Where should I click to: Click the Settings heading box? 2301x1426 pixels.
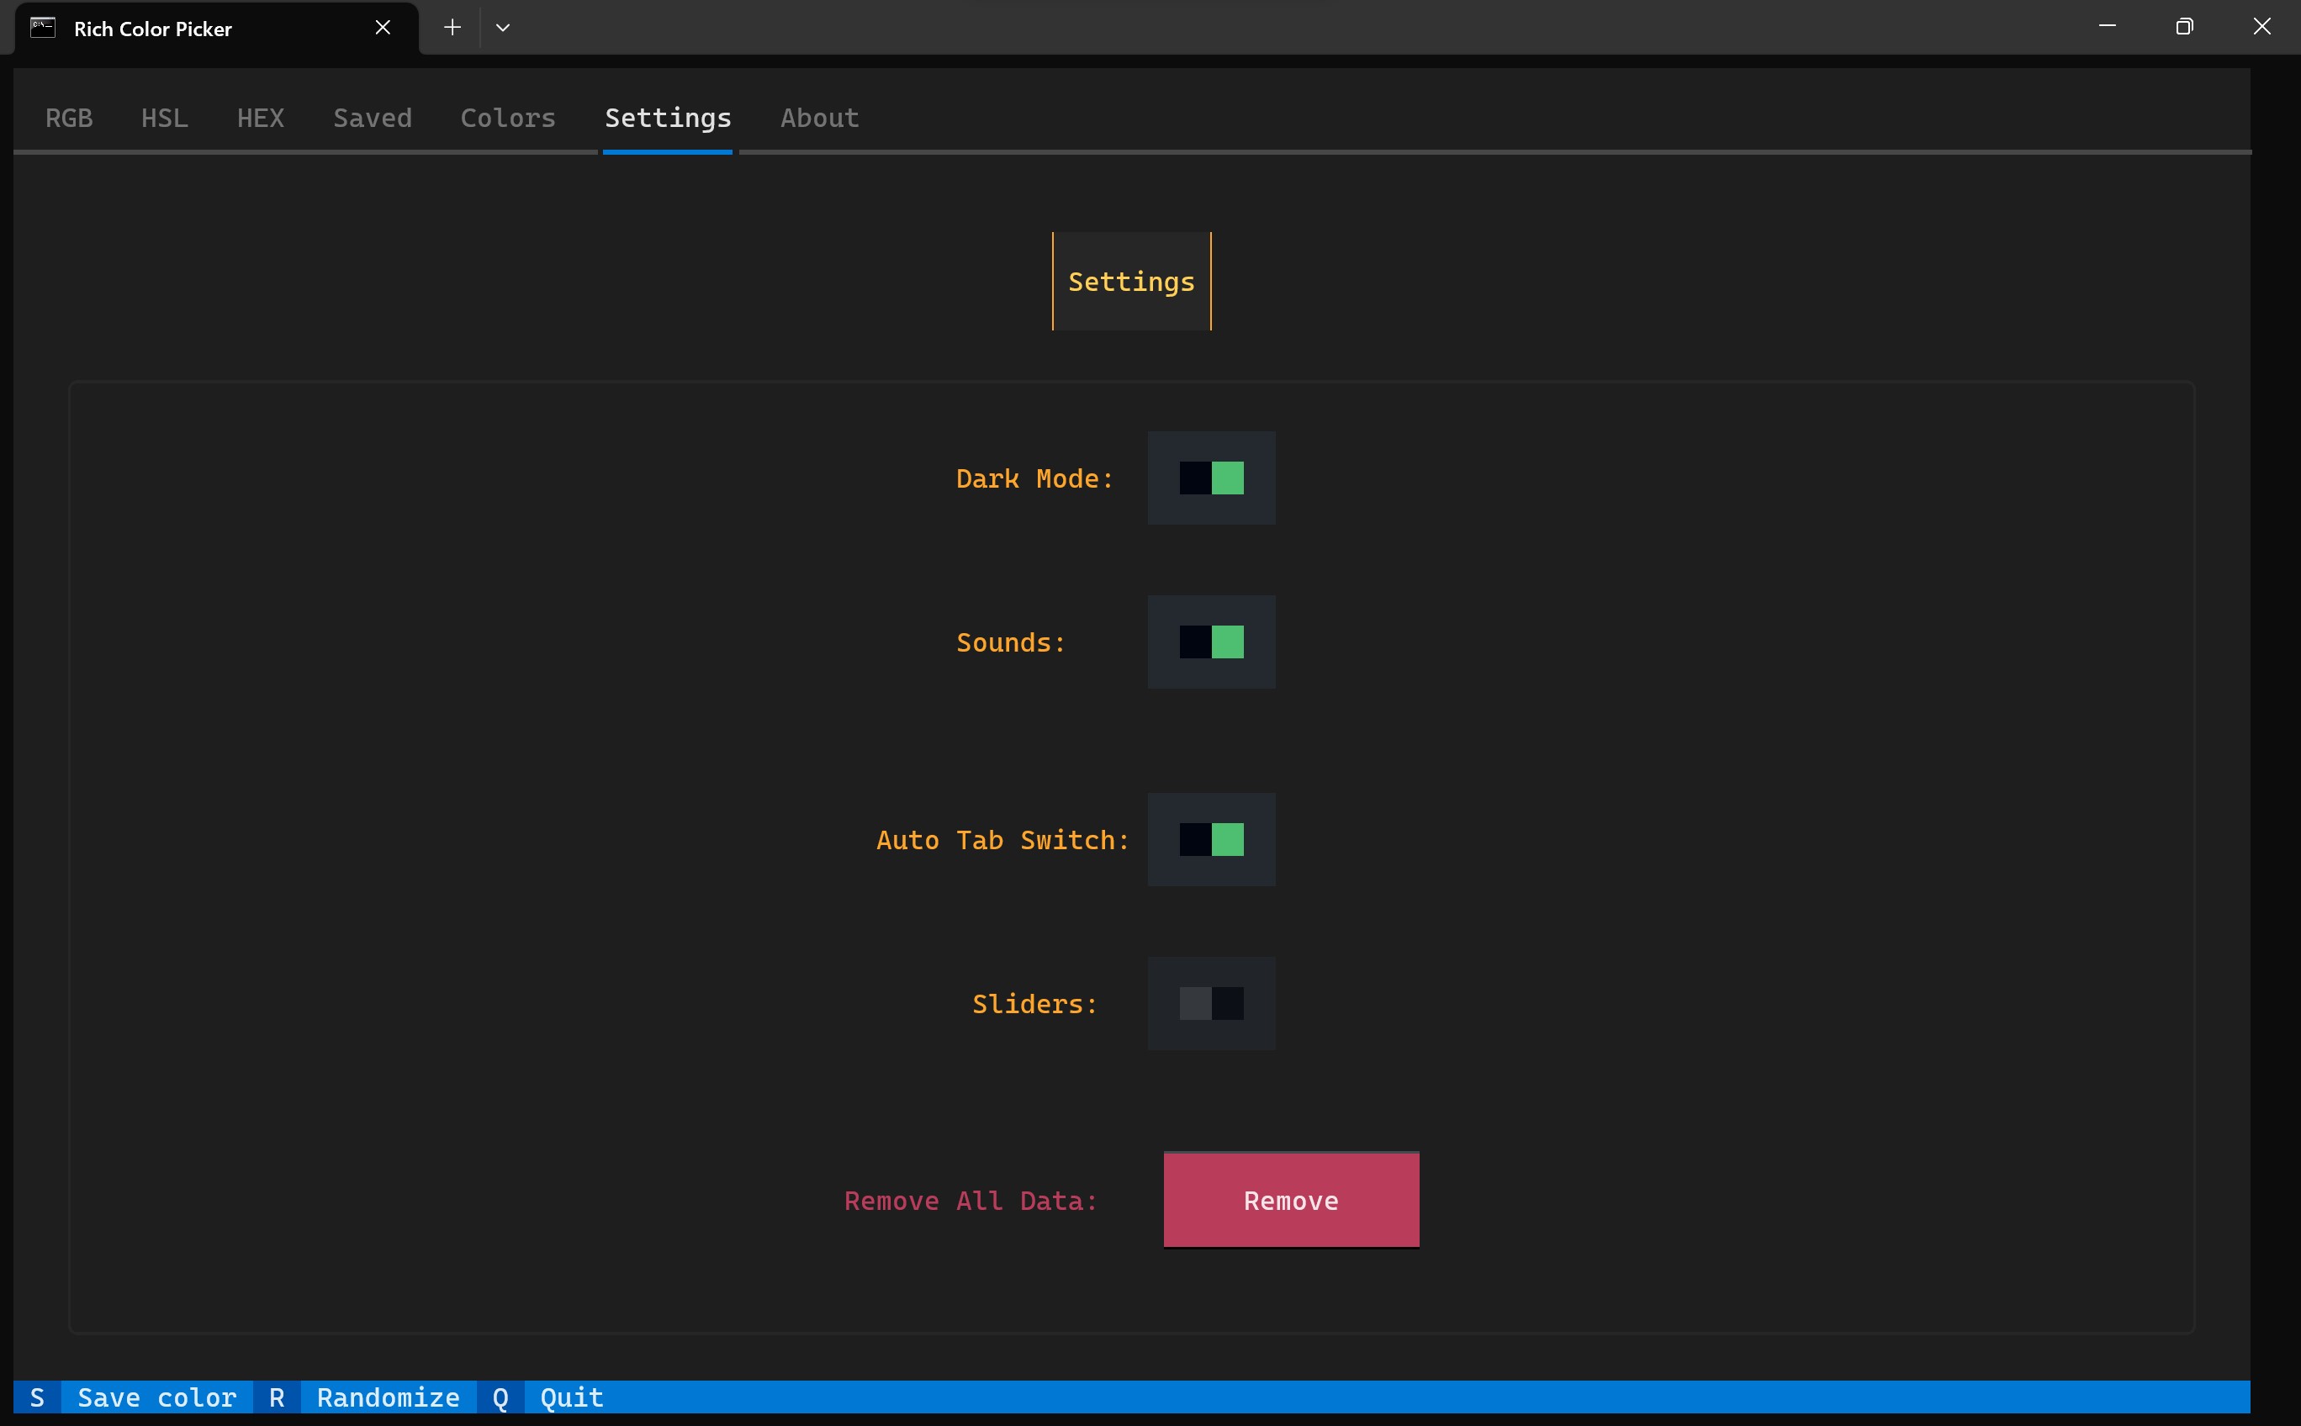pos(1130,281)
